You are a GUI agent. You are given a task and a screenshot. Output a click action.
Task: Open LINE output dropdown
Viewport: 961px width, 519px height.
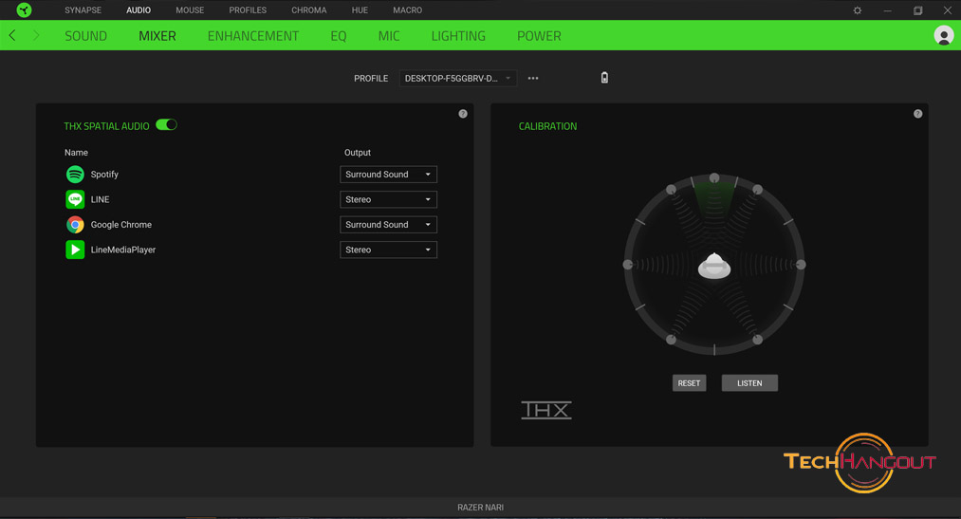tap(388, 200)
